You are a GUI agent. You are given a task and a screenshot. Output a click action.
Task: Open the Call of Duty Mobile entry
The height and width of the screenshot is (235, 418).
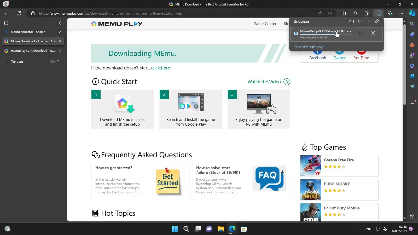[x=339, y=212]
